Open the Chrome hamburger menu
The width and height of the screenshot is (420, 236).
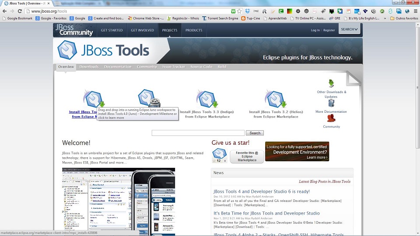click(416, 11)
